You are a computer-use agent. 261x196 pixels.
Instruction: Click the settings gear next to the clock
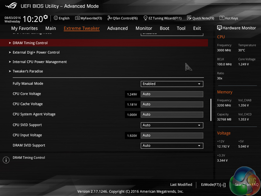pyautogui.click(x=46, y=17)
